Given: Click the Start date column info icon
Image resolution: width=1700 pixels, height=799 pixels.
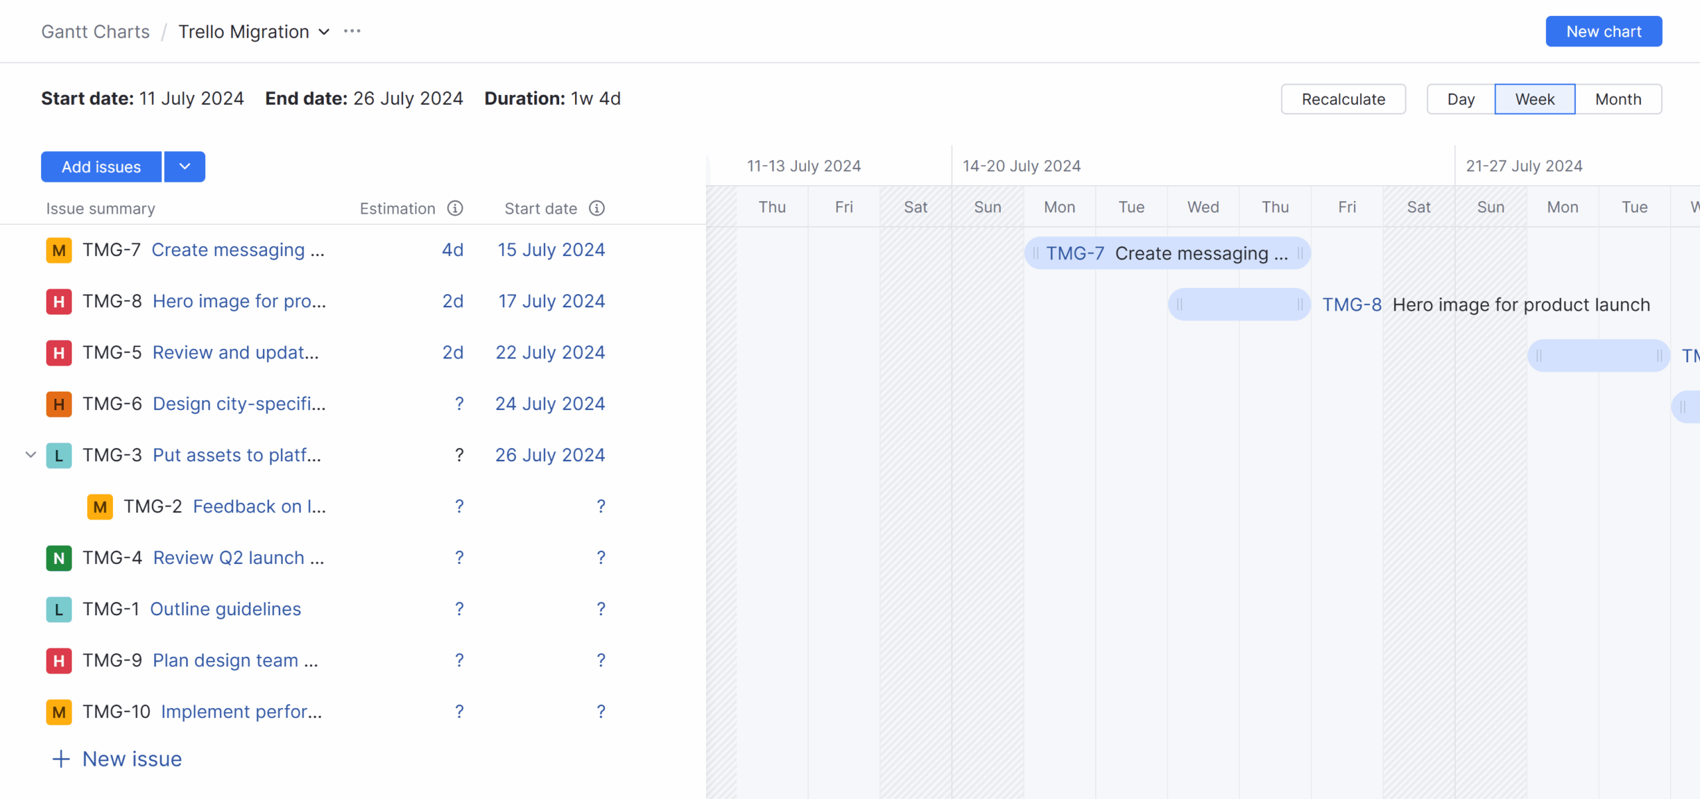Looking at the screenshot, I should pos(596,208).
